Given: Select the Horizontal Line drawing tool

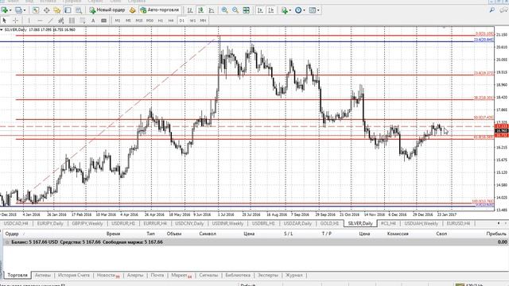Looking at the screenshot, I should [40, 21].
